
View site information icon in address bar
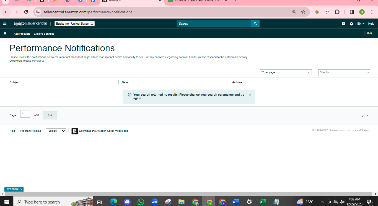tap(38, 12)
